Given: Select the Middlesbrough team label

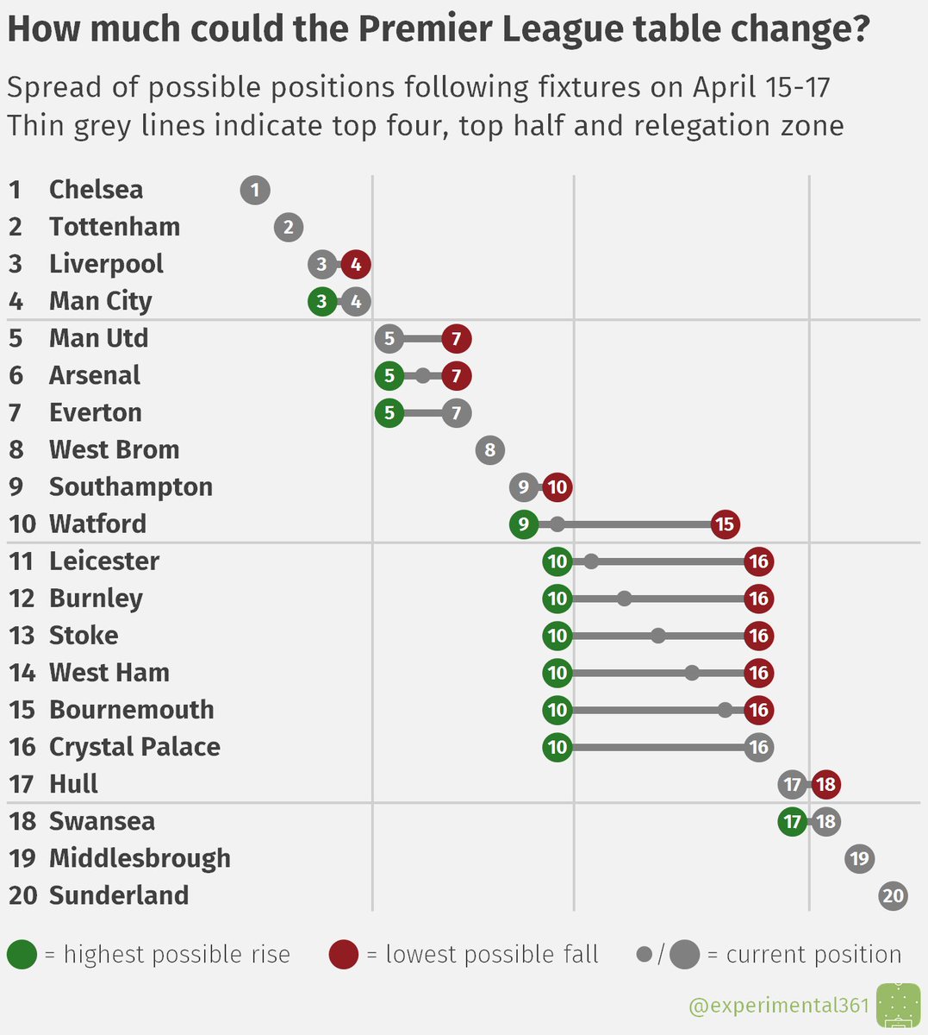Looking at the screenshot, I should (140, 858).
